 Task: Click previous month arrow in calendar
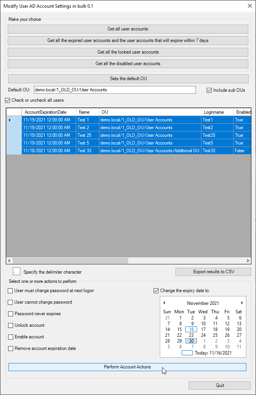click(x=164, y=303)
